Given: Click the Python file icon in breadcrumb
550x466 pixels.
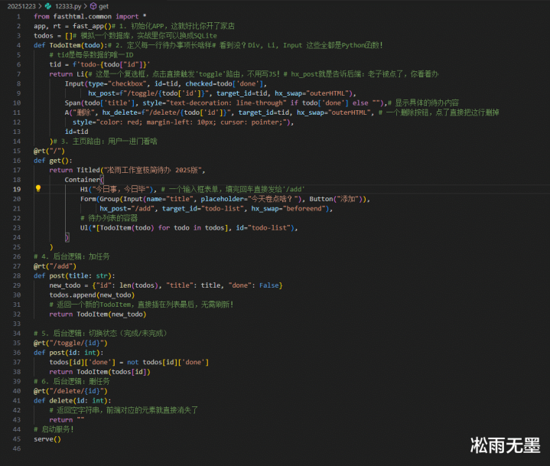Looking at the screenshot, I should pos(48,6).
